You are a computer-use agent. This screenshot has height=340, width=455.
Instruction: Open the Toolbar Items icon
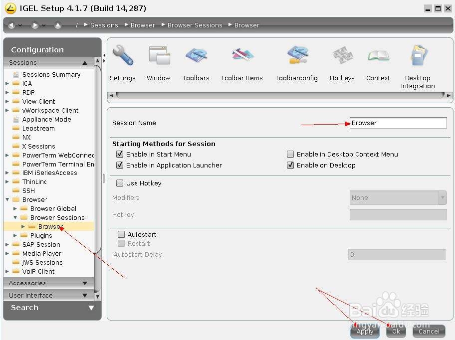click(242, 55)
